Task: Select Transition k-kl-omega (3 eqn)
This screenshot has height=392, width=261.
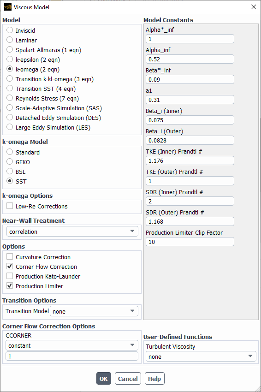Action: coord(10,79)
